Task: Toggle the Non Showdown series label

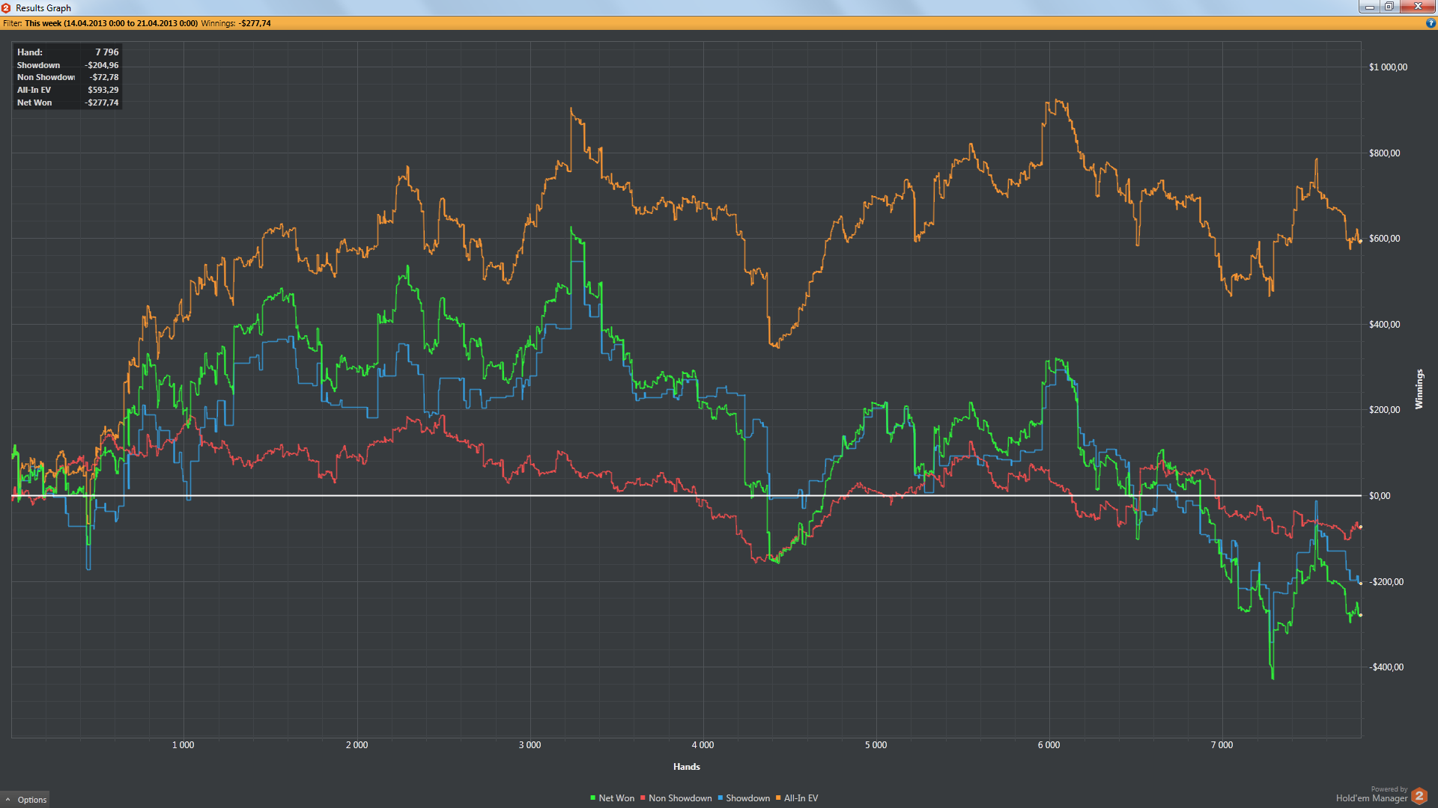Action: (x=680, y=798)
